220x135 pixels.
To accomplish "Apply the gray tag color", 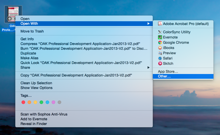I will [59, 102].
